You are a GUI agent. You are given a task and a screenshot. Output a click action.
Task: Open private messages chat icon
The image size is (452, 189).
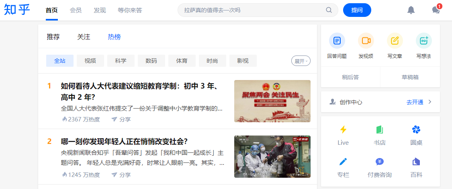coord(436,10)
